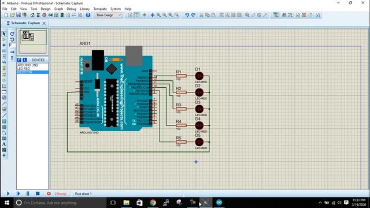Open the Home page icon in toolbar
The image size is (370, 208).
pos(32,15)
